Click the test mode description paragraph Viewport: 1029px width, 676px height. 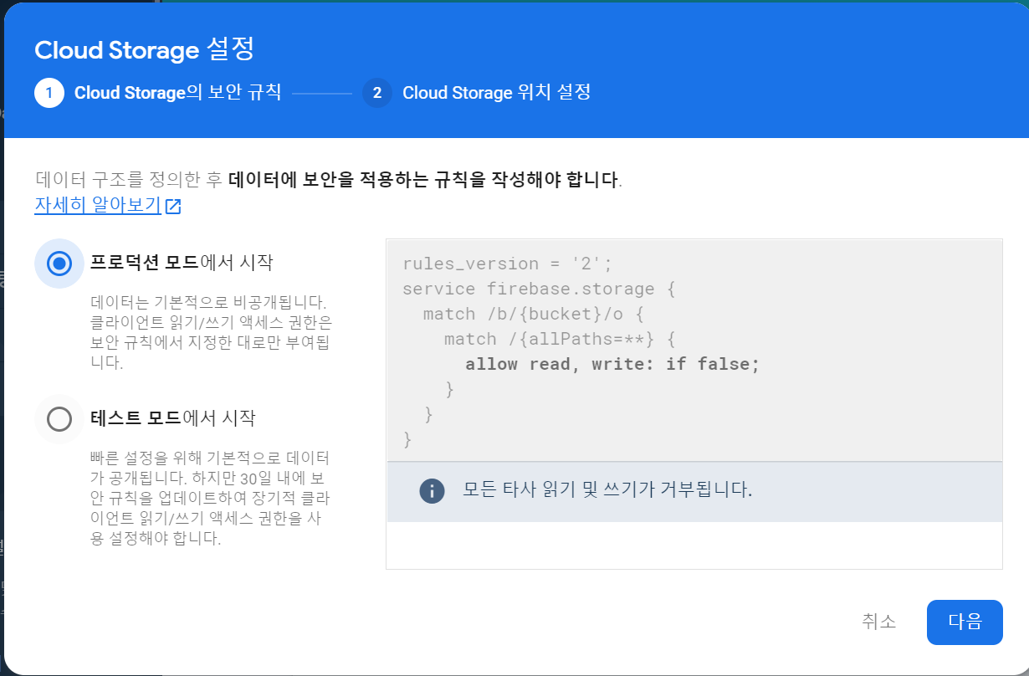click(211, 498)
